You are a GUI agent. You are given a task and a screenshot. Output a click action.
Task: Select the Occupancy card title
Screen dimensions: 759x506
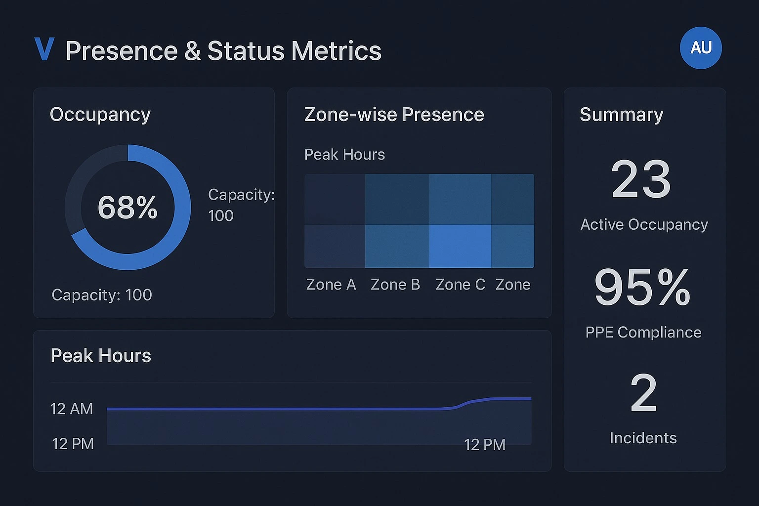click(100, 115)
